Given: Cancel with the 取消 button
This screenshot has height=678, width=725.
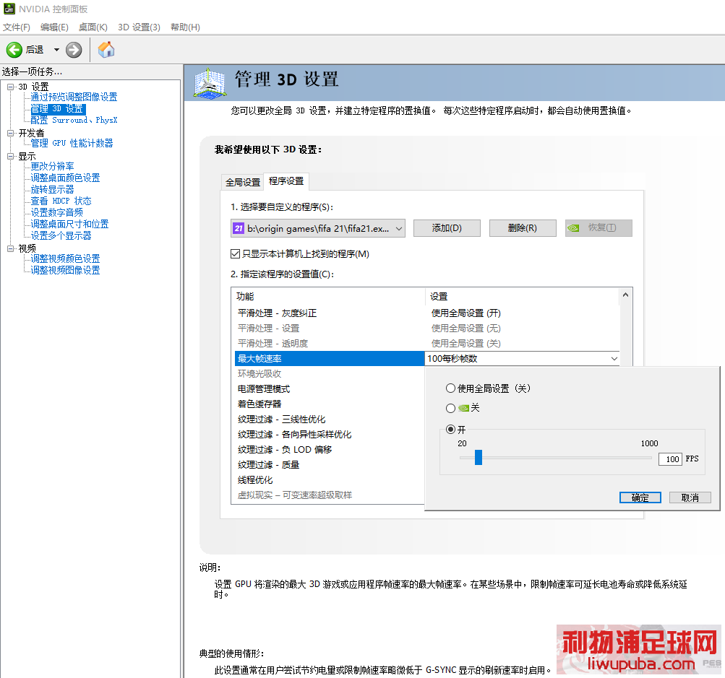Looking at the screenshot, I should click(690, 497).
